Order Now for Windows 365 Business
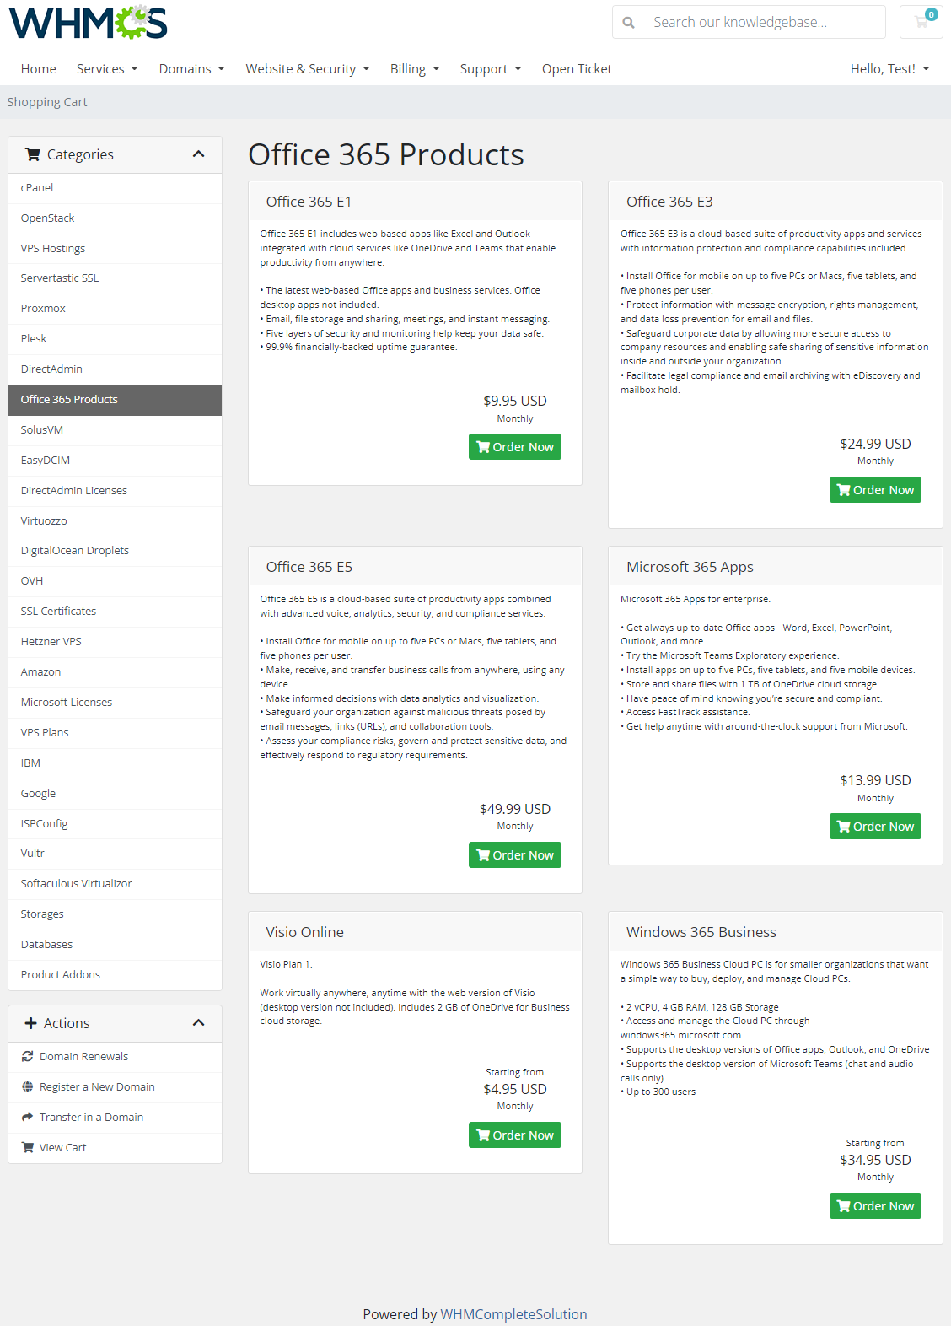Image resolution: width=951 pixels, height=1326 pixels. pos(875,1206)
